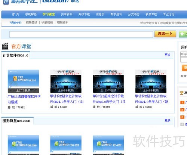This screenshot has width=187, height=155.
Task: Click the Glodon logo icon at top left
Action: tap(6, 2)
